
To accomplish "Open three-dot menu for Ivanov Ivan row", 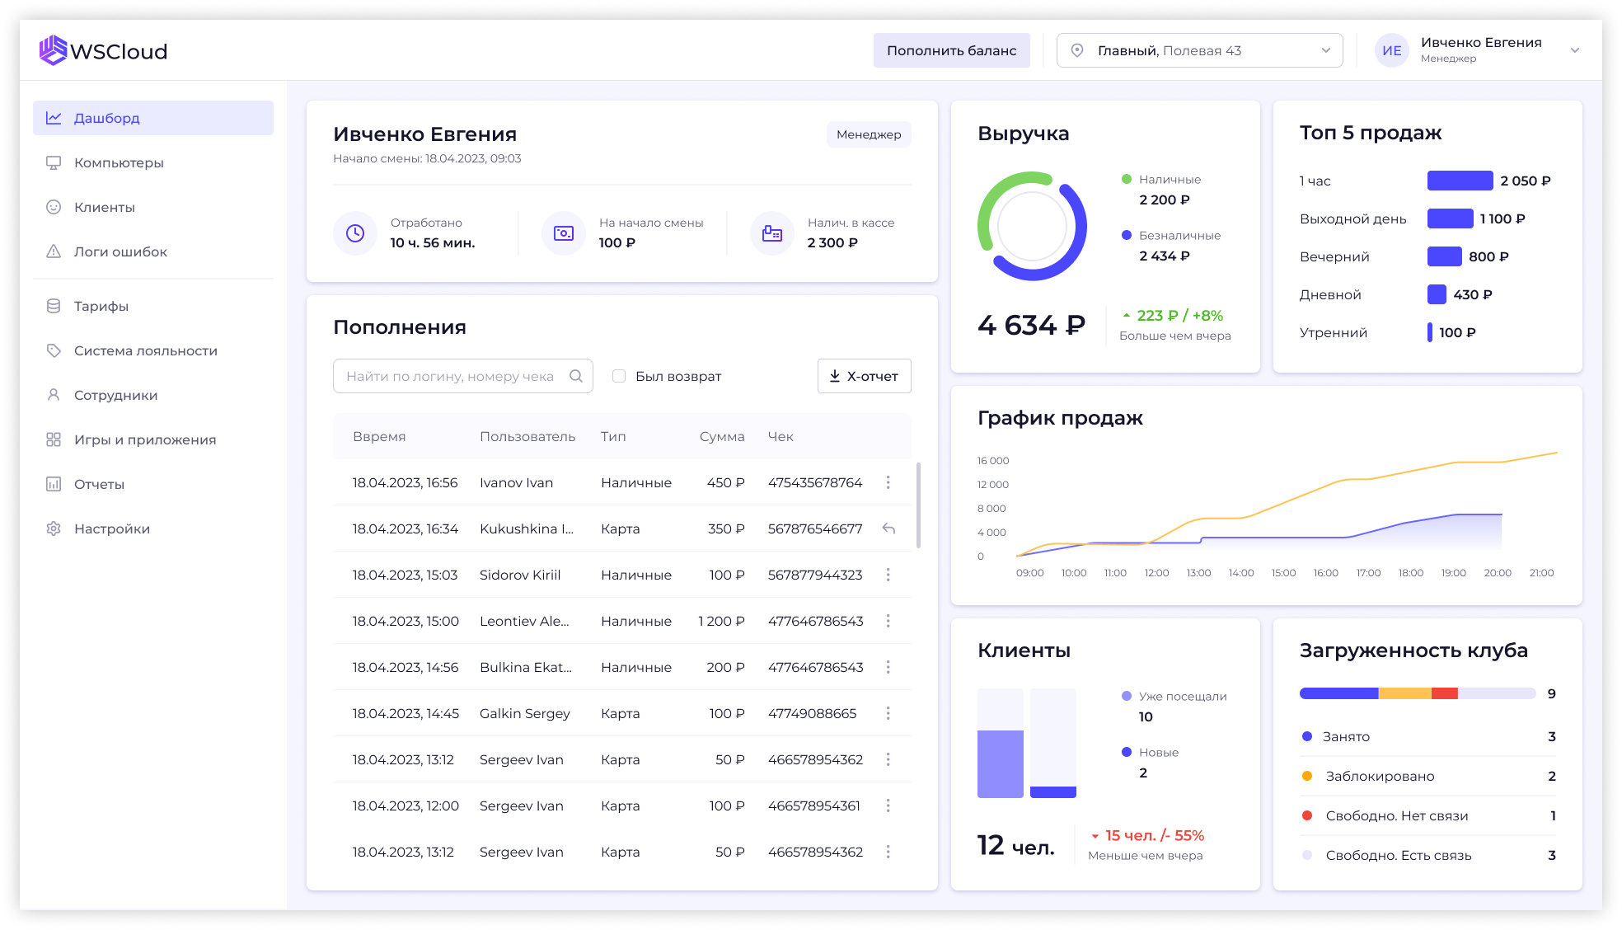I will tap(888, 482).
